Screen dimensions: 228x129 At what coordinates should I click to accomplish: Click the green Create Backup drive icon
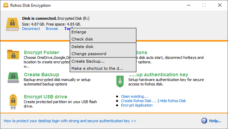pos(13,78)
